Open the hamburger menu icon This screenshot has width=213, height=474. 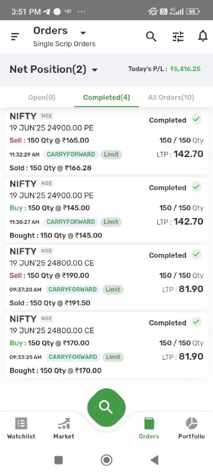point(15,37)
